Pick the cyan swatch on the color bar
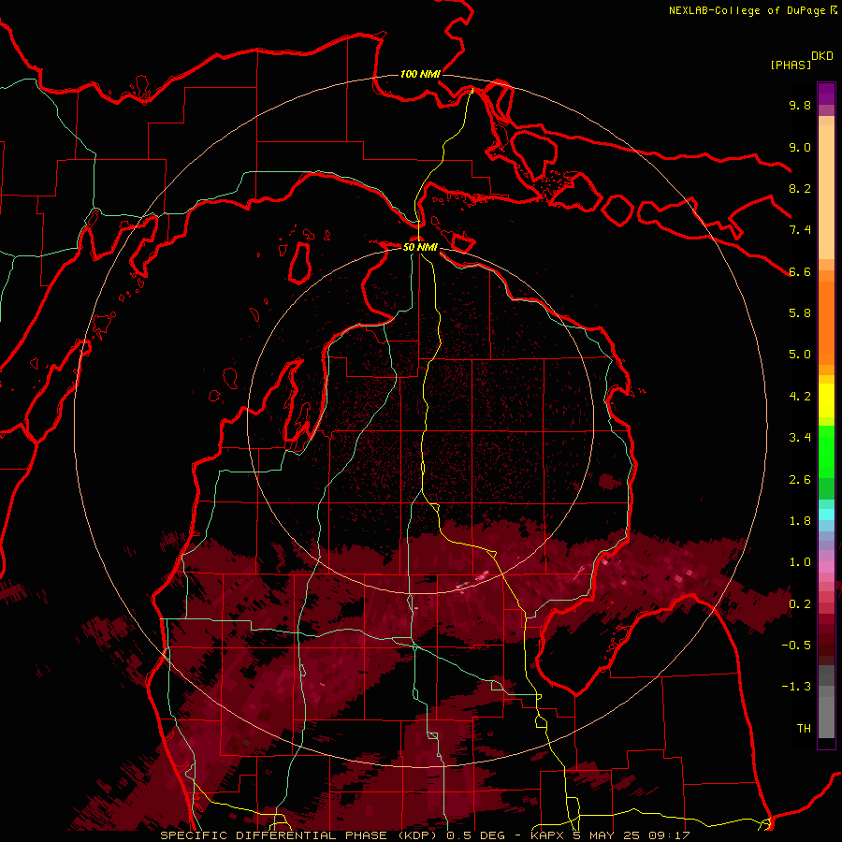 point(826,515)
